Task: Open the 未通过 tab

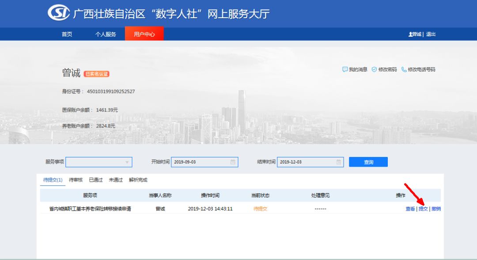Action: pyautogui.click(x=116, y=180)
